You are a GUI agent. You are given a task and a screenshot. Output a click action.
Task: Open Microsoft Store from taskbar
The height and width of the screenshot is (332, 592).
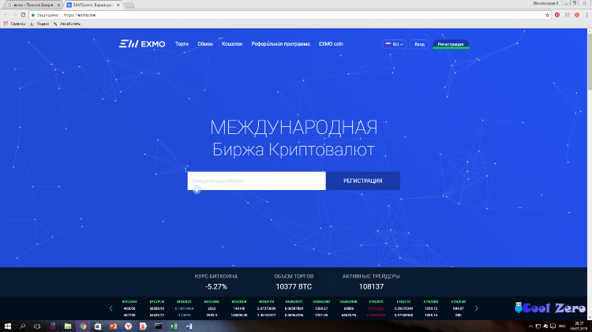(98, 326)
